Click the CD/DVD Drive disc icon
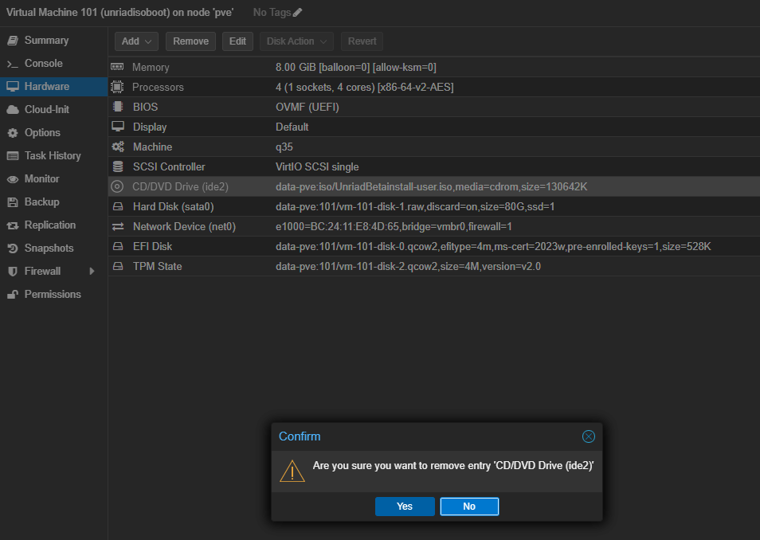760x540 pixels. pos(117,186)
